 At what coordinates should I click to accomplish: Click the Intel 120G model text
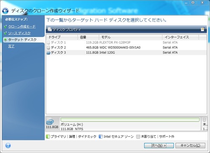pos(107,53)
